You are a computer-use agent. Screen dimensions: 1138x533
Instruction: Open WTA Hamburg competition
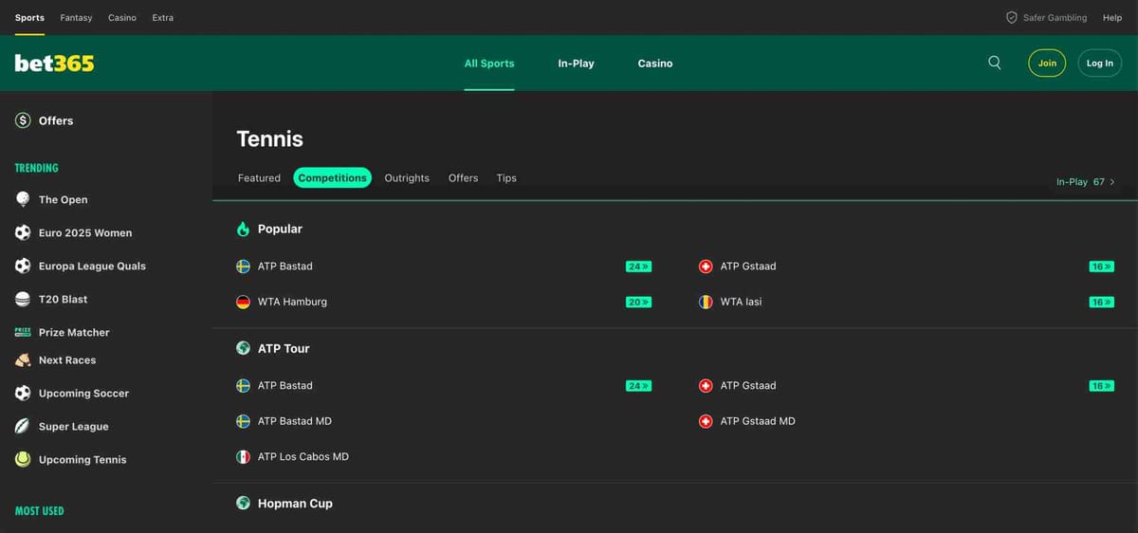click(292, 302)
